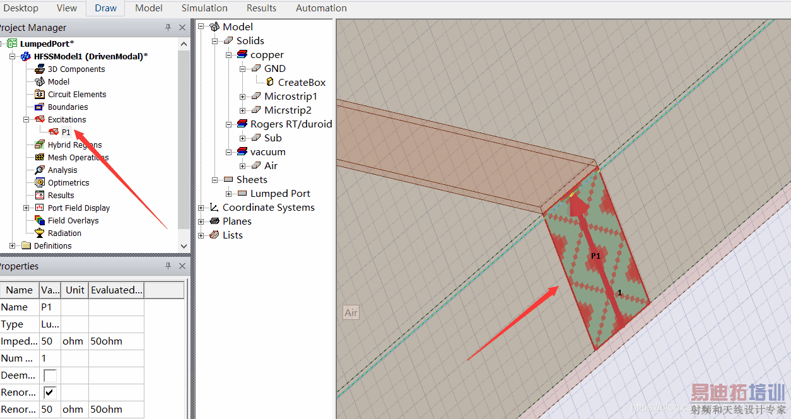Select the CreateBox command icon
The width and height of the screenshot is (791, 419).
(x=270, y=82)
